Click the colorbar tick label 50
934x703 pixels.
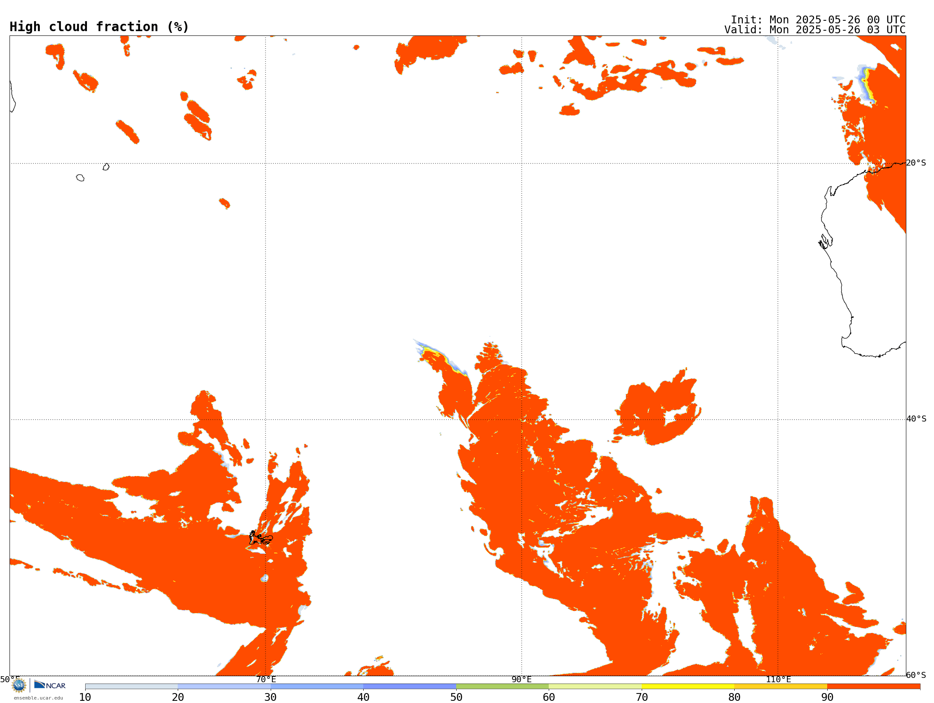click(456, 697)
